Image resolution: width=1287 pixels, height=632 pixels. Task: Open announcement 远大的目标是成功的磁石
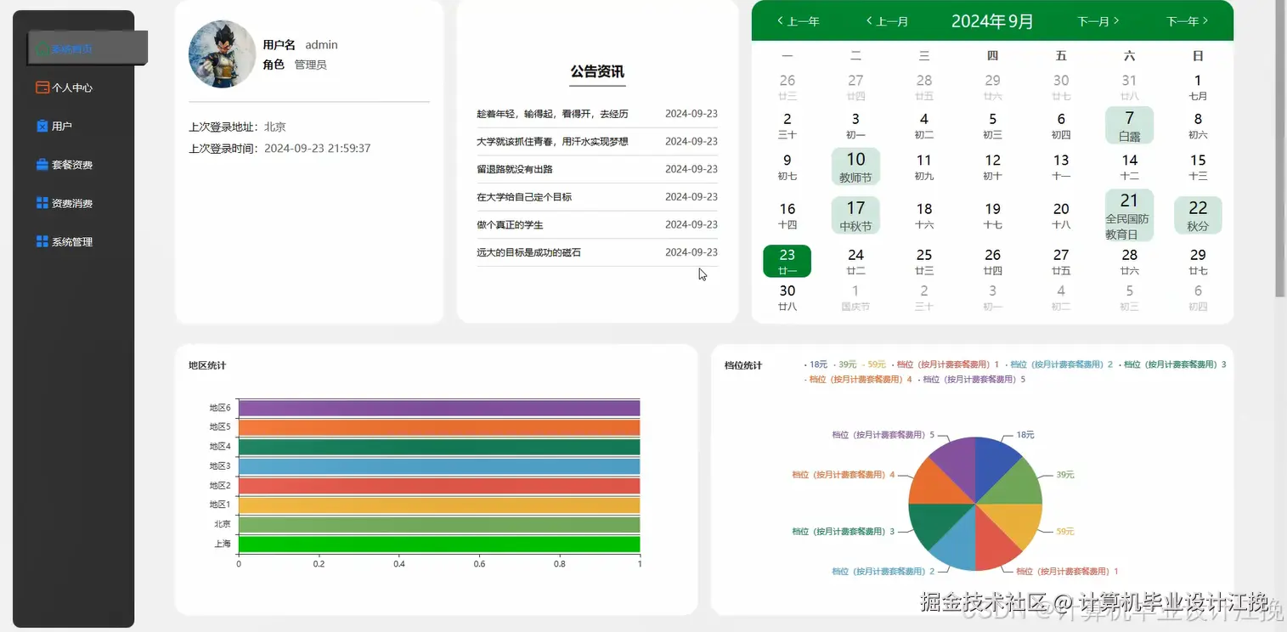[x=528, y=251]
